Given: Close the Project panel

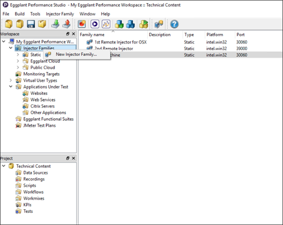Looking at the screenshot, I should point(74,158).
